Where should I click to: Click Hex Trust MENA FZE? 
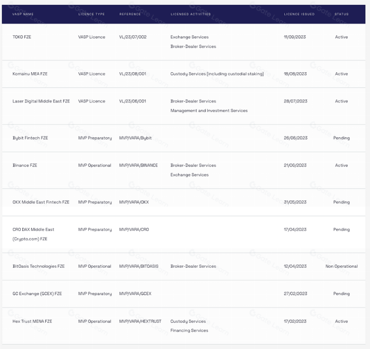(32, 321)
